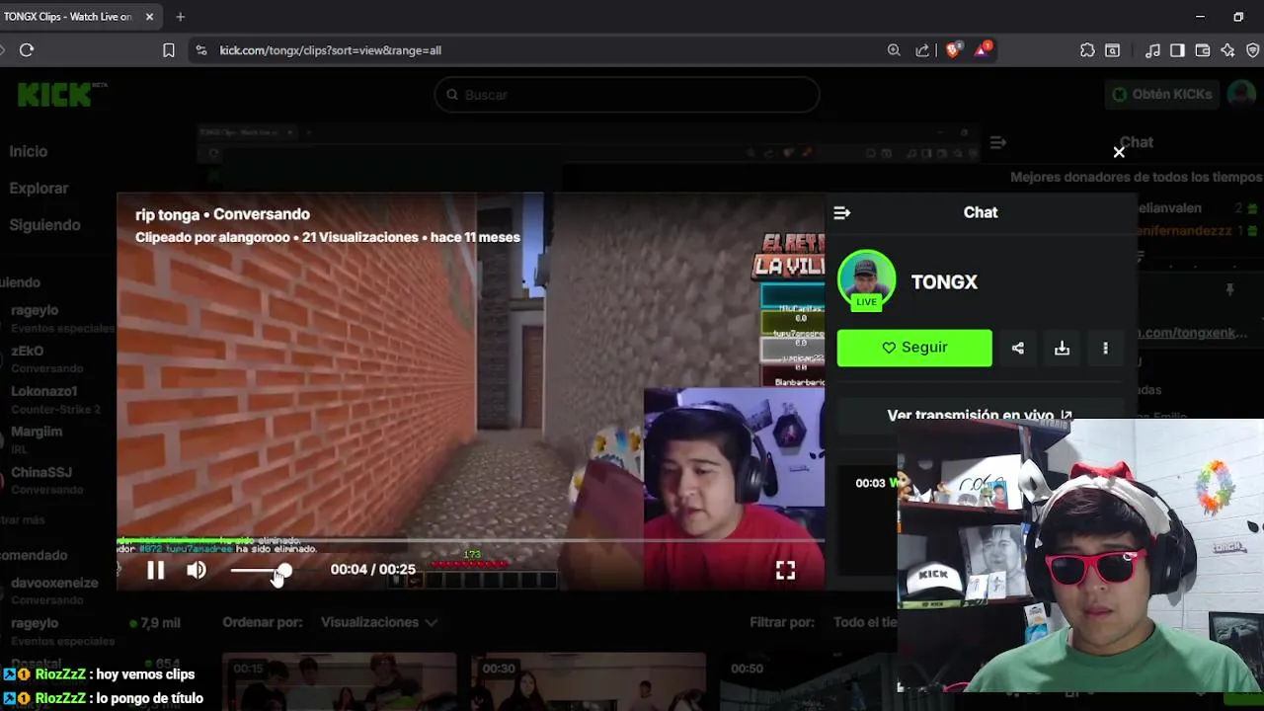Viewport: 1264px width, 711px height.
Task: Collapse background chat panel icon
Action: tap(997, 142)
